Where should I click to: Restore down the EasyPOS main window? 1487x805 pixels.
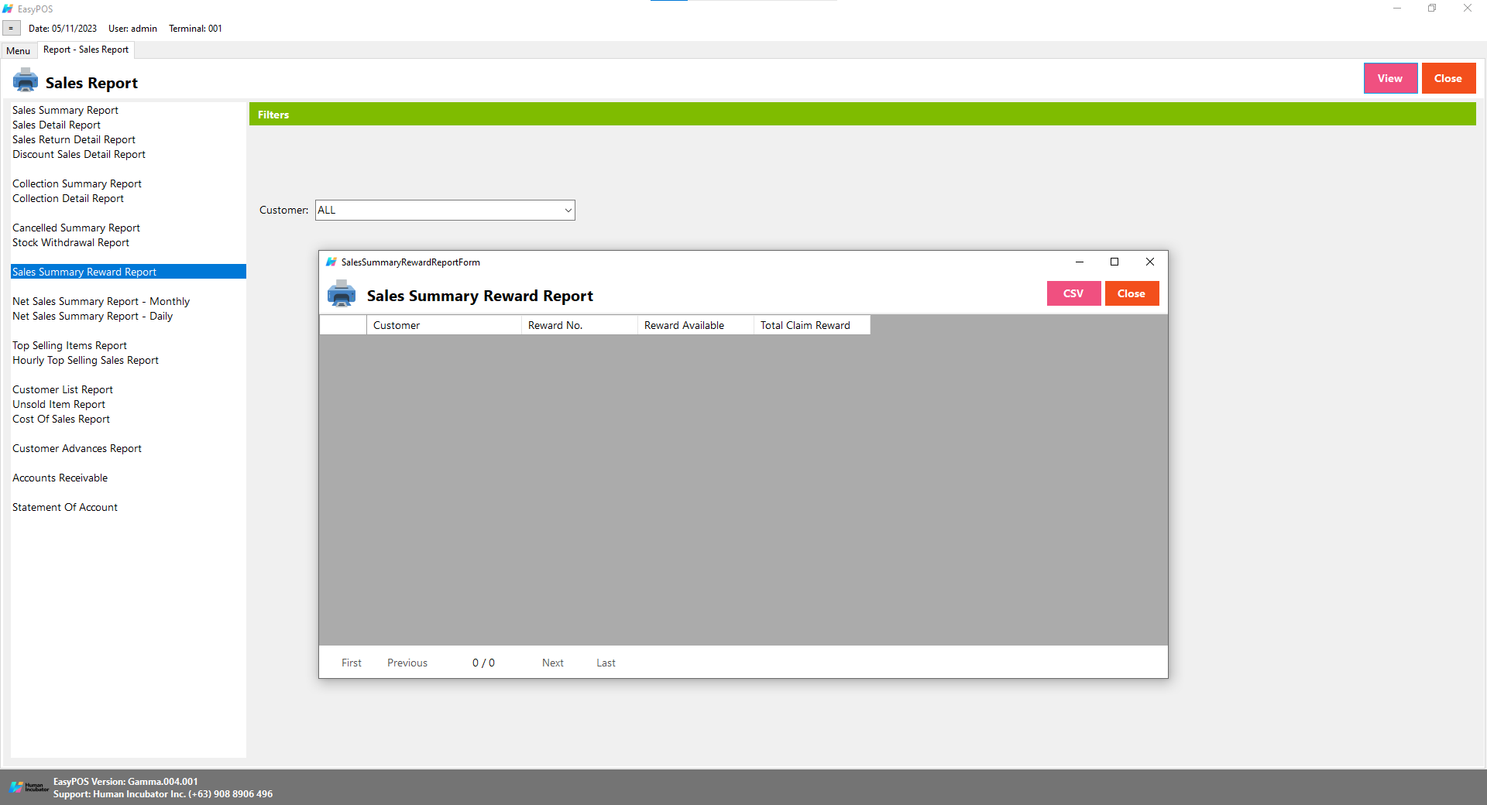pyautogui.click(x=1432, y=9)
